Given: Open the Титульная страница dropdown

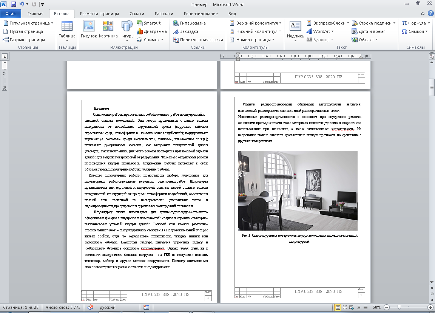Looking at the screenshot, I should [28, 23].
